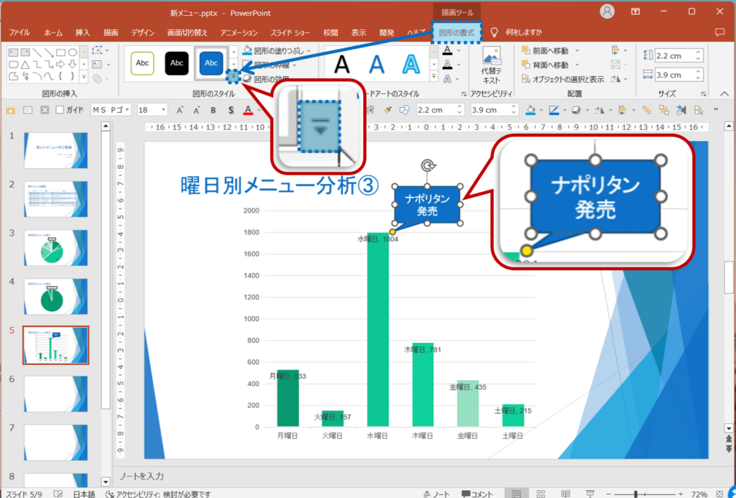Toggle the ノート notes pane button
Image resolution: width=736 pixels, height=498 pixels.
[x=437, y=494]
